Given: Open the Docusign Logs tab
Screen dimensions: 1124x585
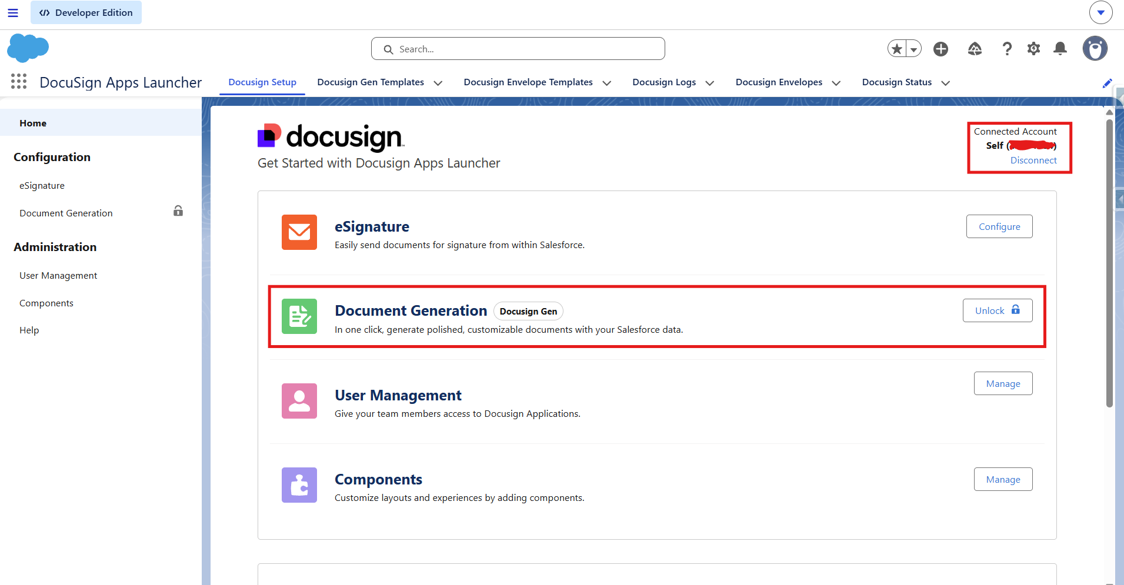Looking at the screenshot, I should click(x=664, y=82).
